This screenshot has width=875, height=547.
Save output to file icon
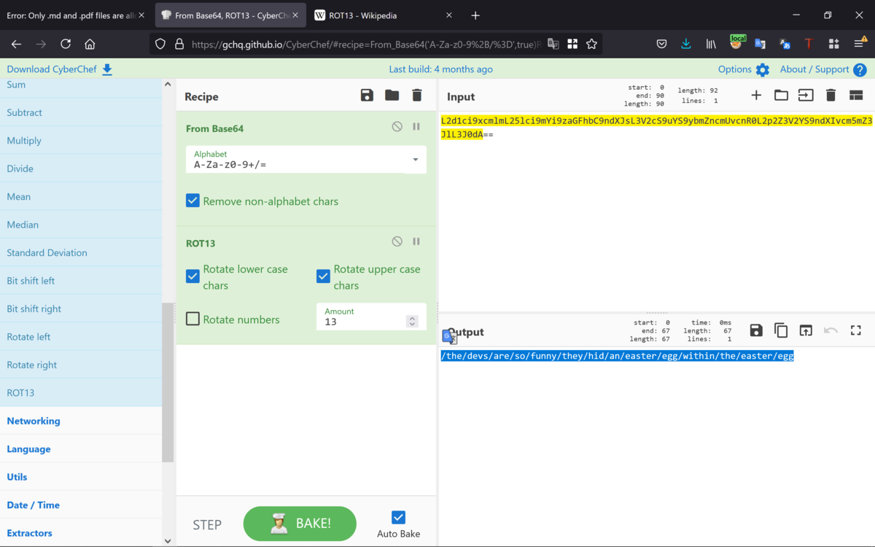pos(756,331)
